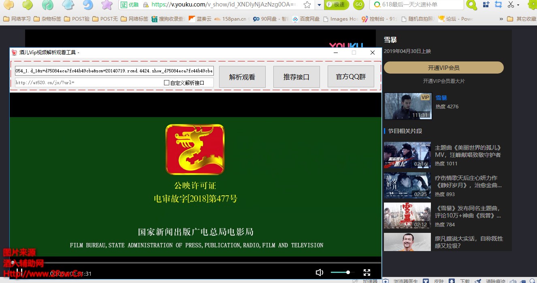This screenshot has width=537, height=283.
Task: Open the 静好岁月 clip thumbnail
Action: (407, 186)
